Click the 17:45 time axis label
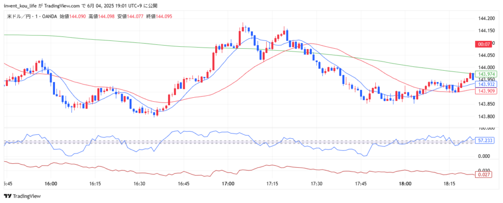 click(x=361, y=184)
